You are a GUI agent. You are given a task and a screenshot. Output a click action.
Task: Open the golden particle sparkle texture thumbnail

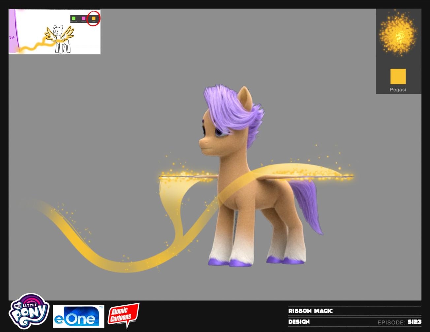398,34
